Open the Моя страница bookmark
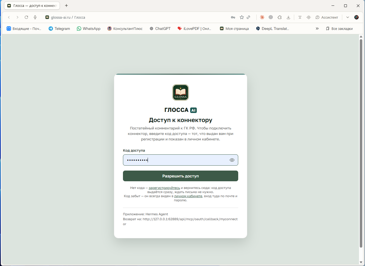The width and height of the screenshot is (365, 266). click(x=234, y=29)
